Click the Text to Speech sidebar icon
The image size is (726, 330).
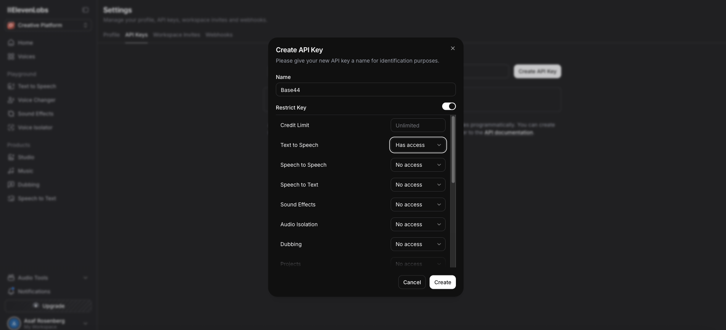click(x=11, y=86)
